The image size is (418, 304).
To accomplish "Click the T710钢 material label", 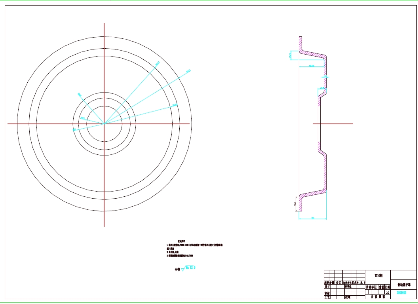I will click(x=378, y=276).
